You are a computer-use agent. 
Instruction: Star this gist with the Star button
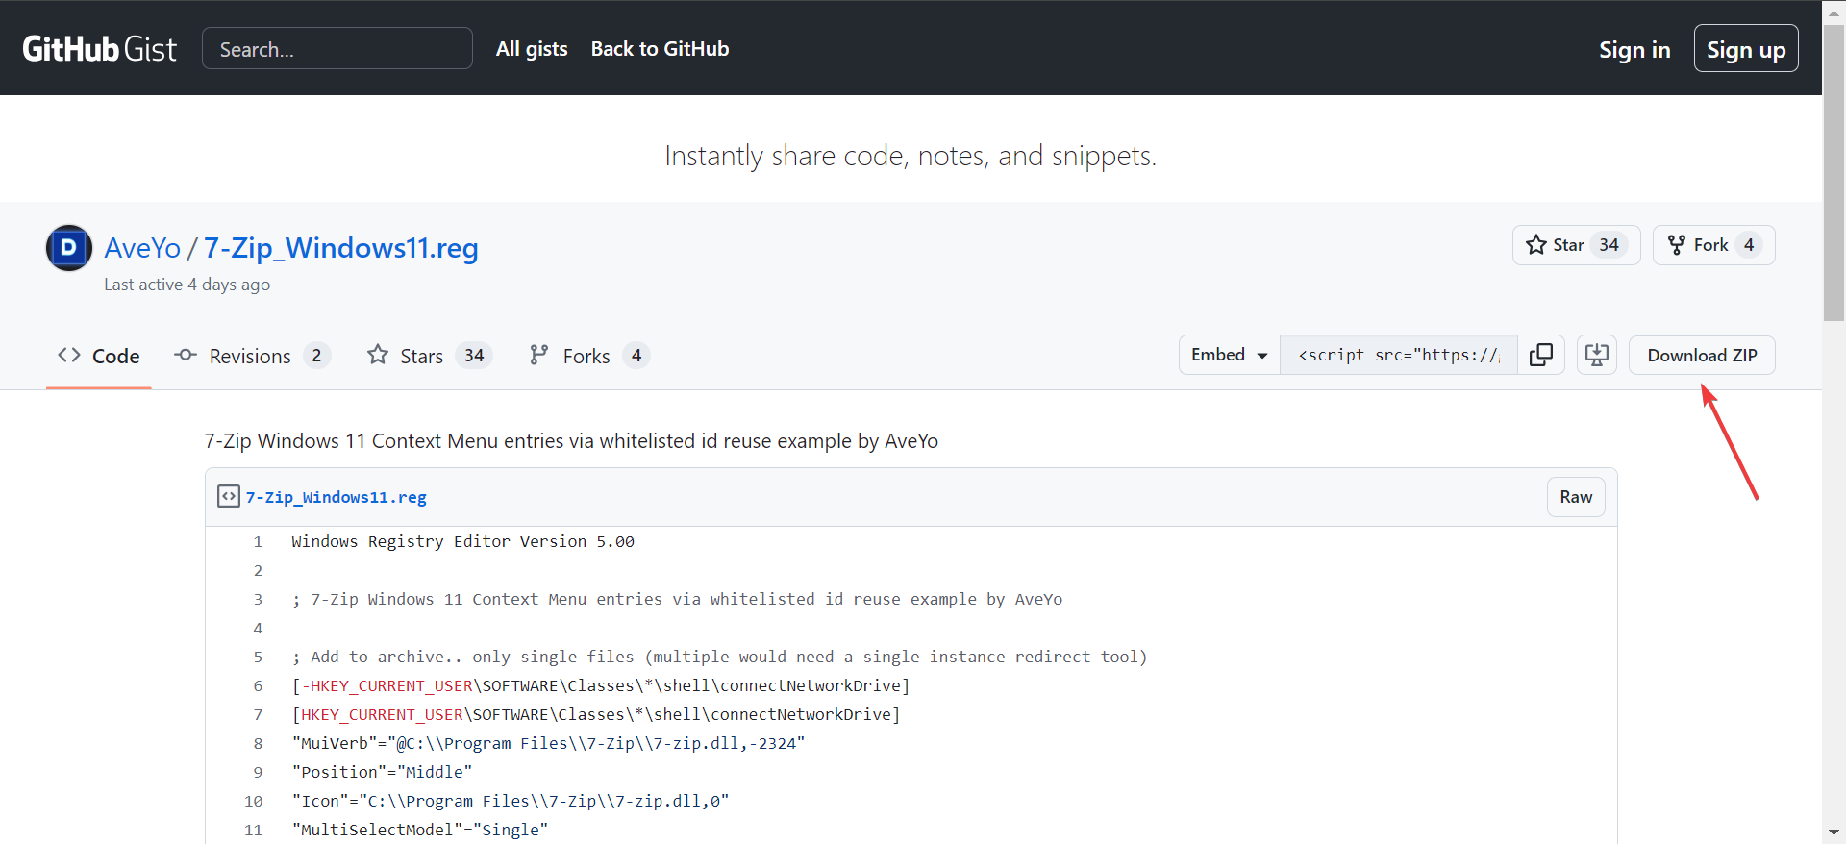(1576, 245)
